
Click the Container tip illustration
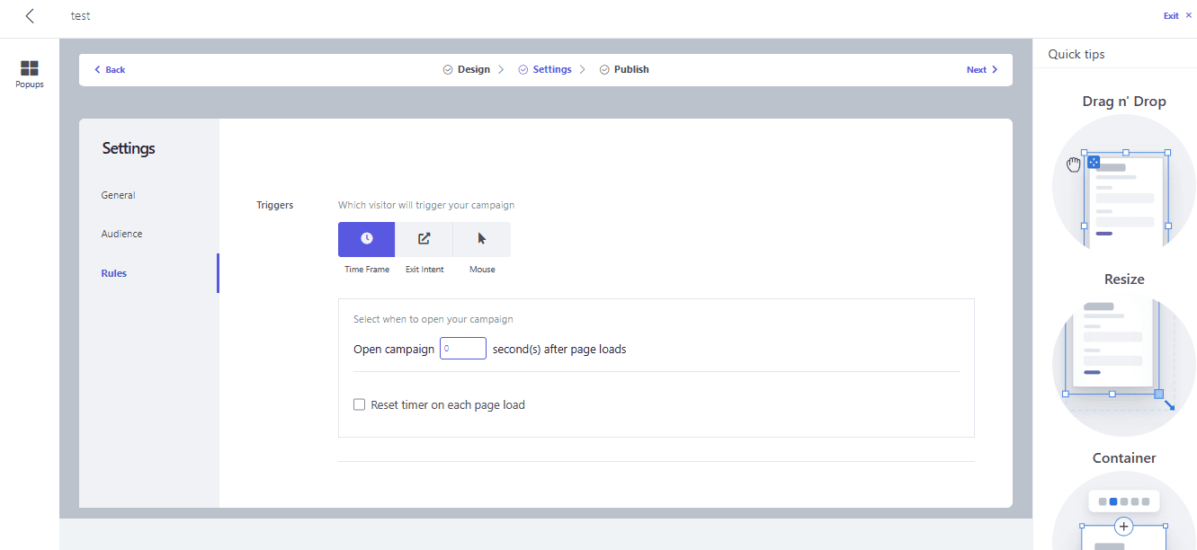1124,511
